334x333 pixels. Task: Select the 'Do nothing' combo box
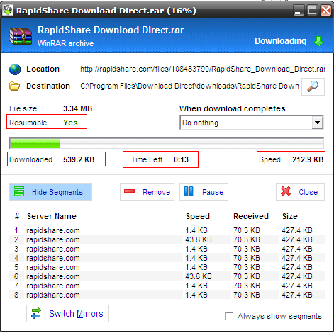252,123
